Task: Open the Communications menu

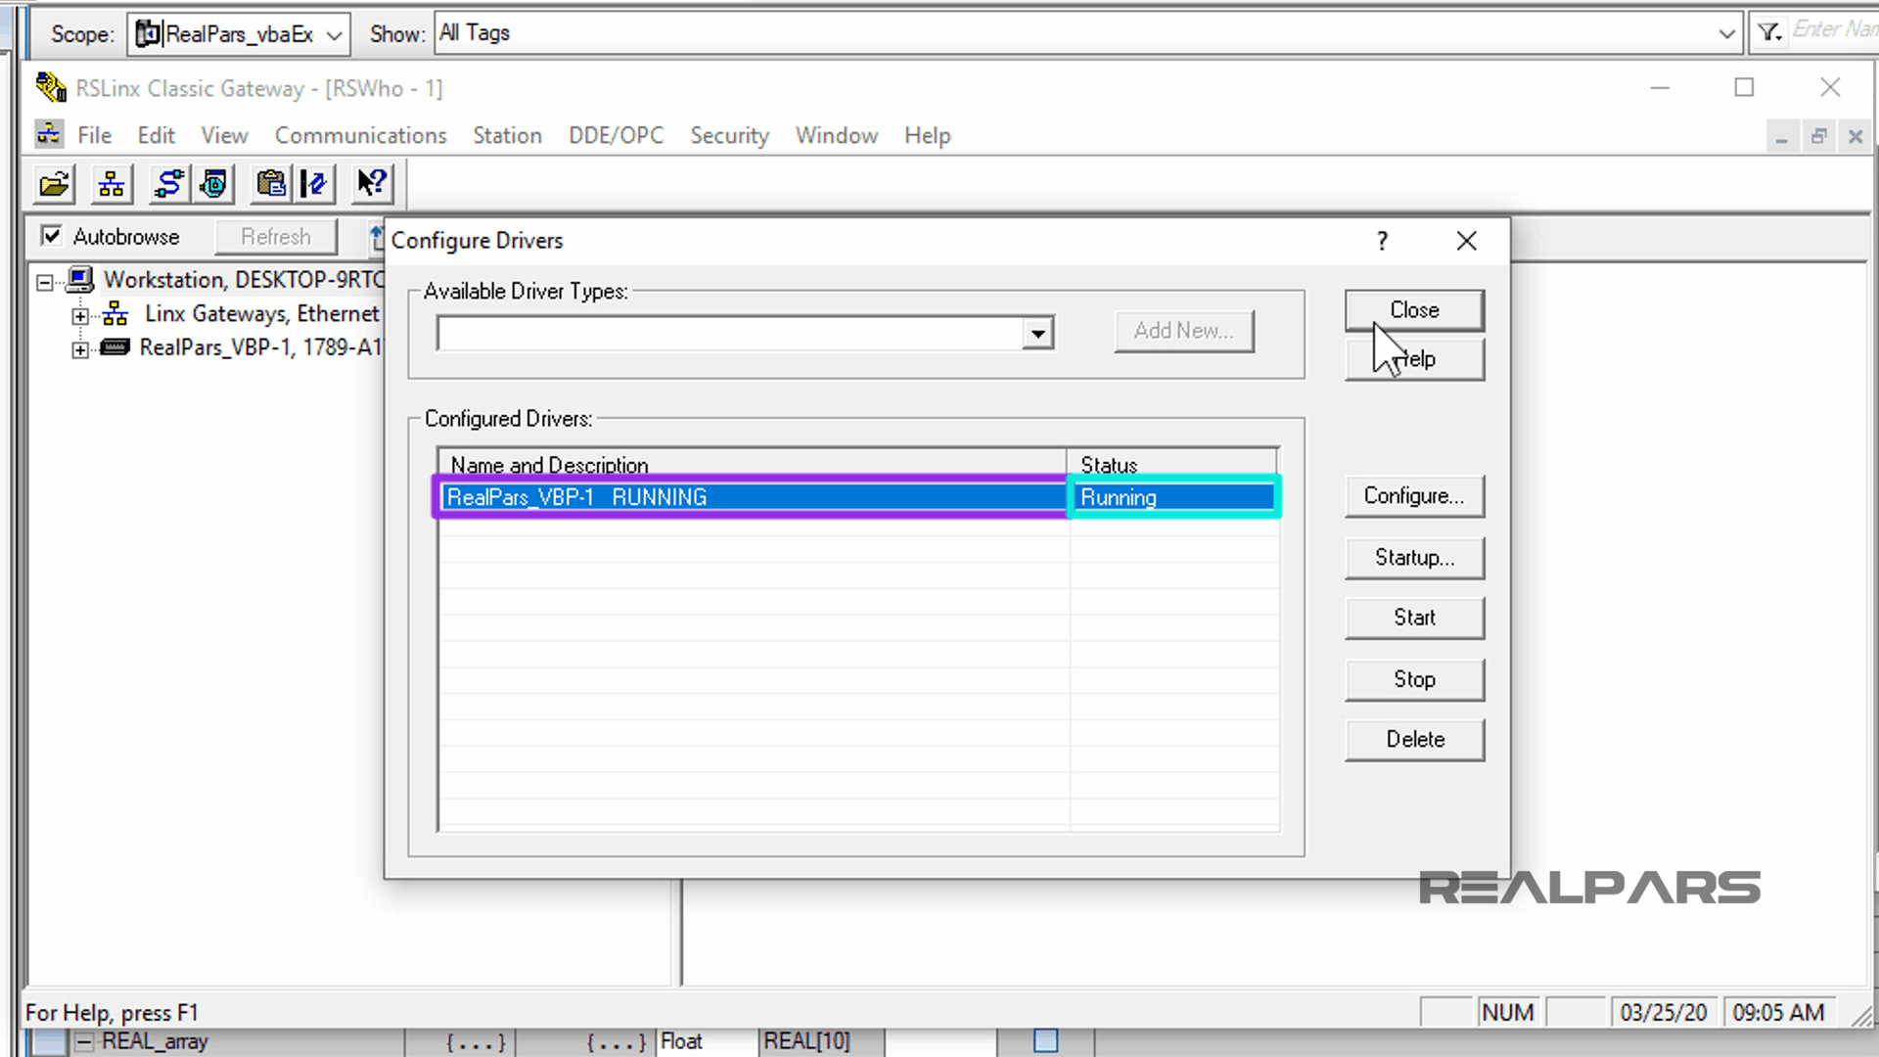Action: click(360, 135)
